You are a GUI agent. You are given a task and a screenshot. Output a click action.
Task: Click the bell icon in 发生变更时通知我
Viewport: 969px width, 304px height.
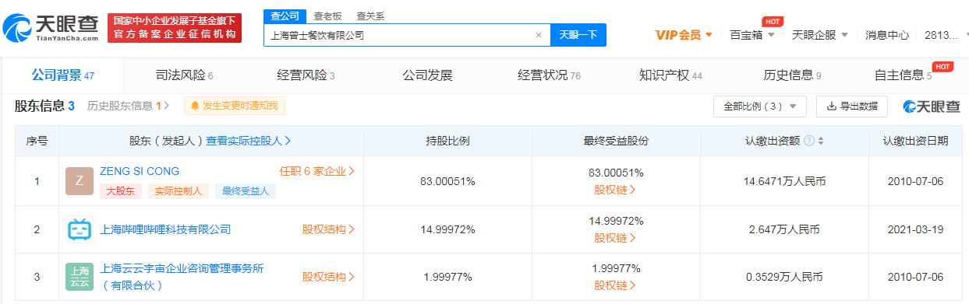(195, 106)
